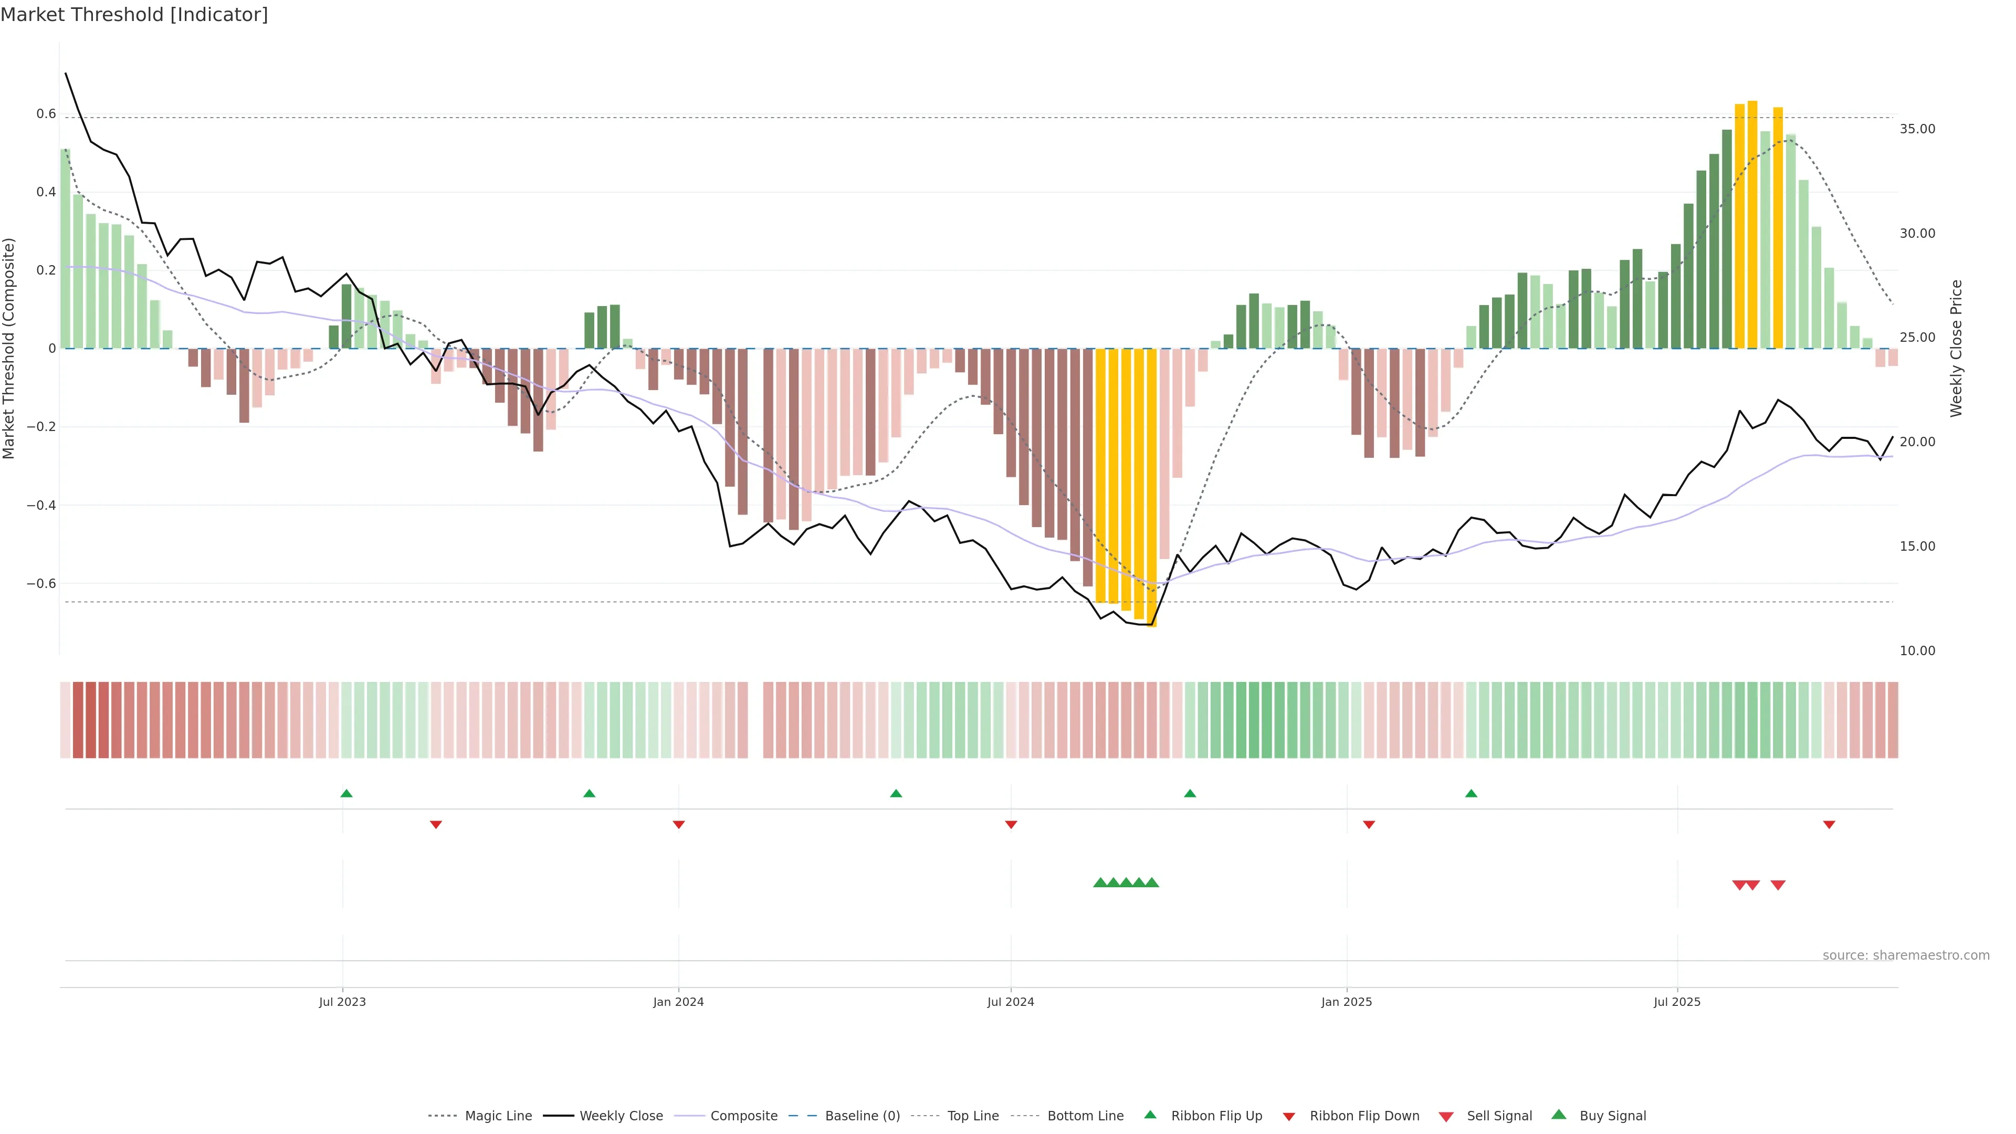Click the Buy Signal legend icon
The image size is (2016, 1134).
click(x=1558, y=1115)
